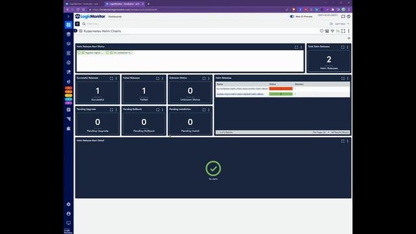Open the Pending Upgrade widget menu
The width and height of the screenshot is (416, 234).
(116, 110)
